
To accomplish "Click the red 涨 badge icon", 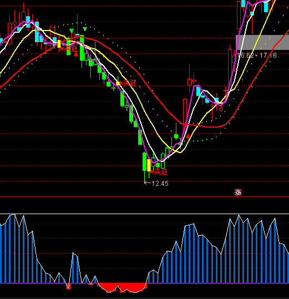I will (x=238, y=192).
